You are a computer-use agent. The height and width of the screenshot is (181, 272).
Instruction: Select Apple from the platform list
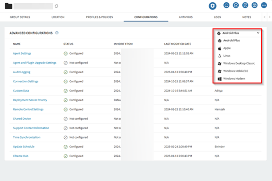click(x=227, y=48)
